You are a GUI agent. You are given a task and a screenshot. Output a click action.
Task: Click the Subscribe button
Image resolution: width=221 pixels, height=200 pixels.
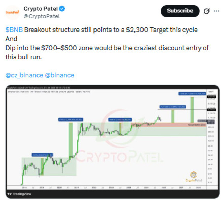[x=180, y=11]
